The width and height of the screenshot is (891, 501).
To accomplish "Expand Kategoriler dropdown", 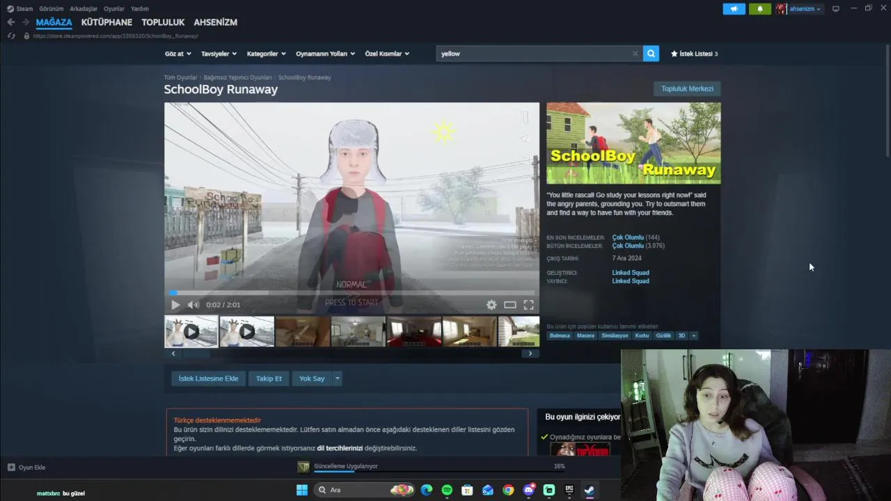I will pos(267,54).
